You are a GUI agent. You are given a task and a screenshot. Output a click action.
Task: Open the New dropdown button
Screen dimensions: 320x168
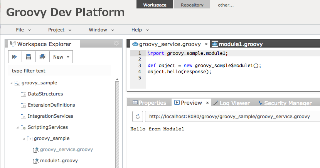[x=61, y=57]
